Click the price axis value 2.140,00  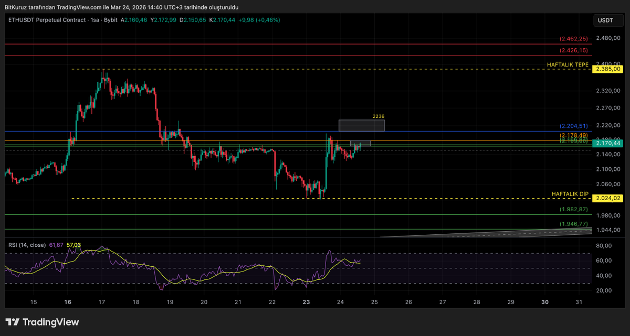click(607, 155)
